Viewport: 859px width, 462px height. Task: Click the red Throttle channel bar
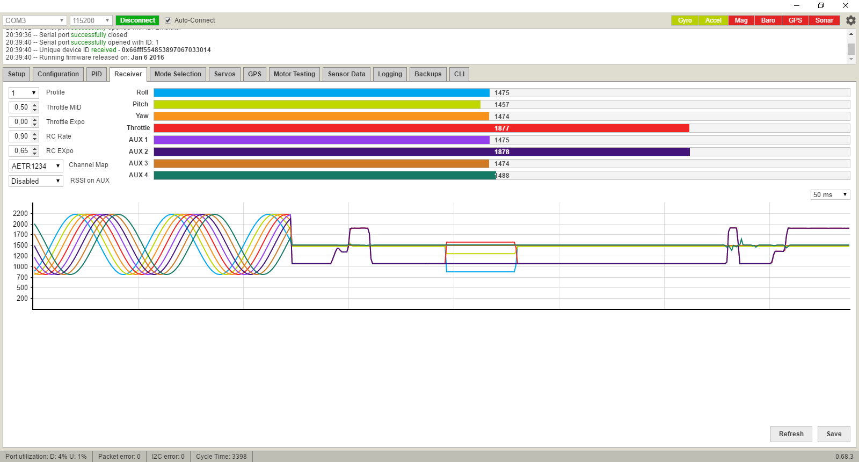[x=421, y=128]
